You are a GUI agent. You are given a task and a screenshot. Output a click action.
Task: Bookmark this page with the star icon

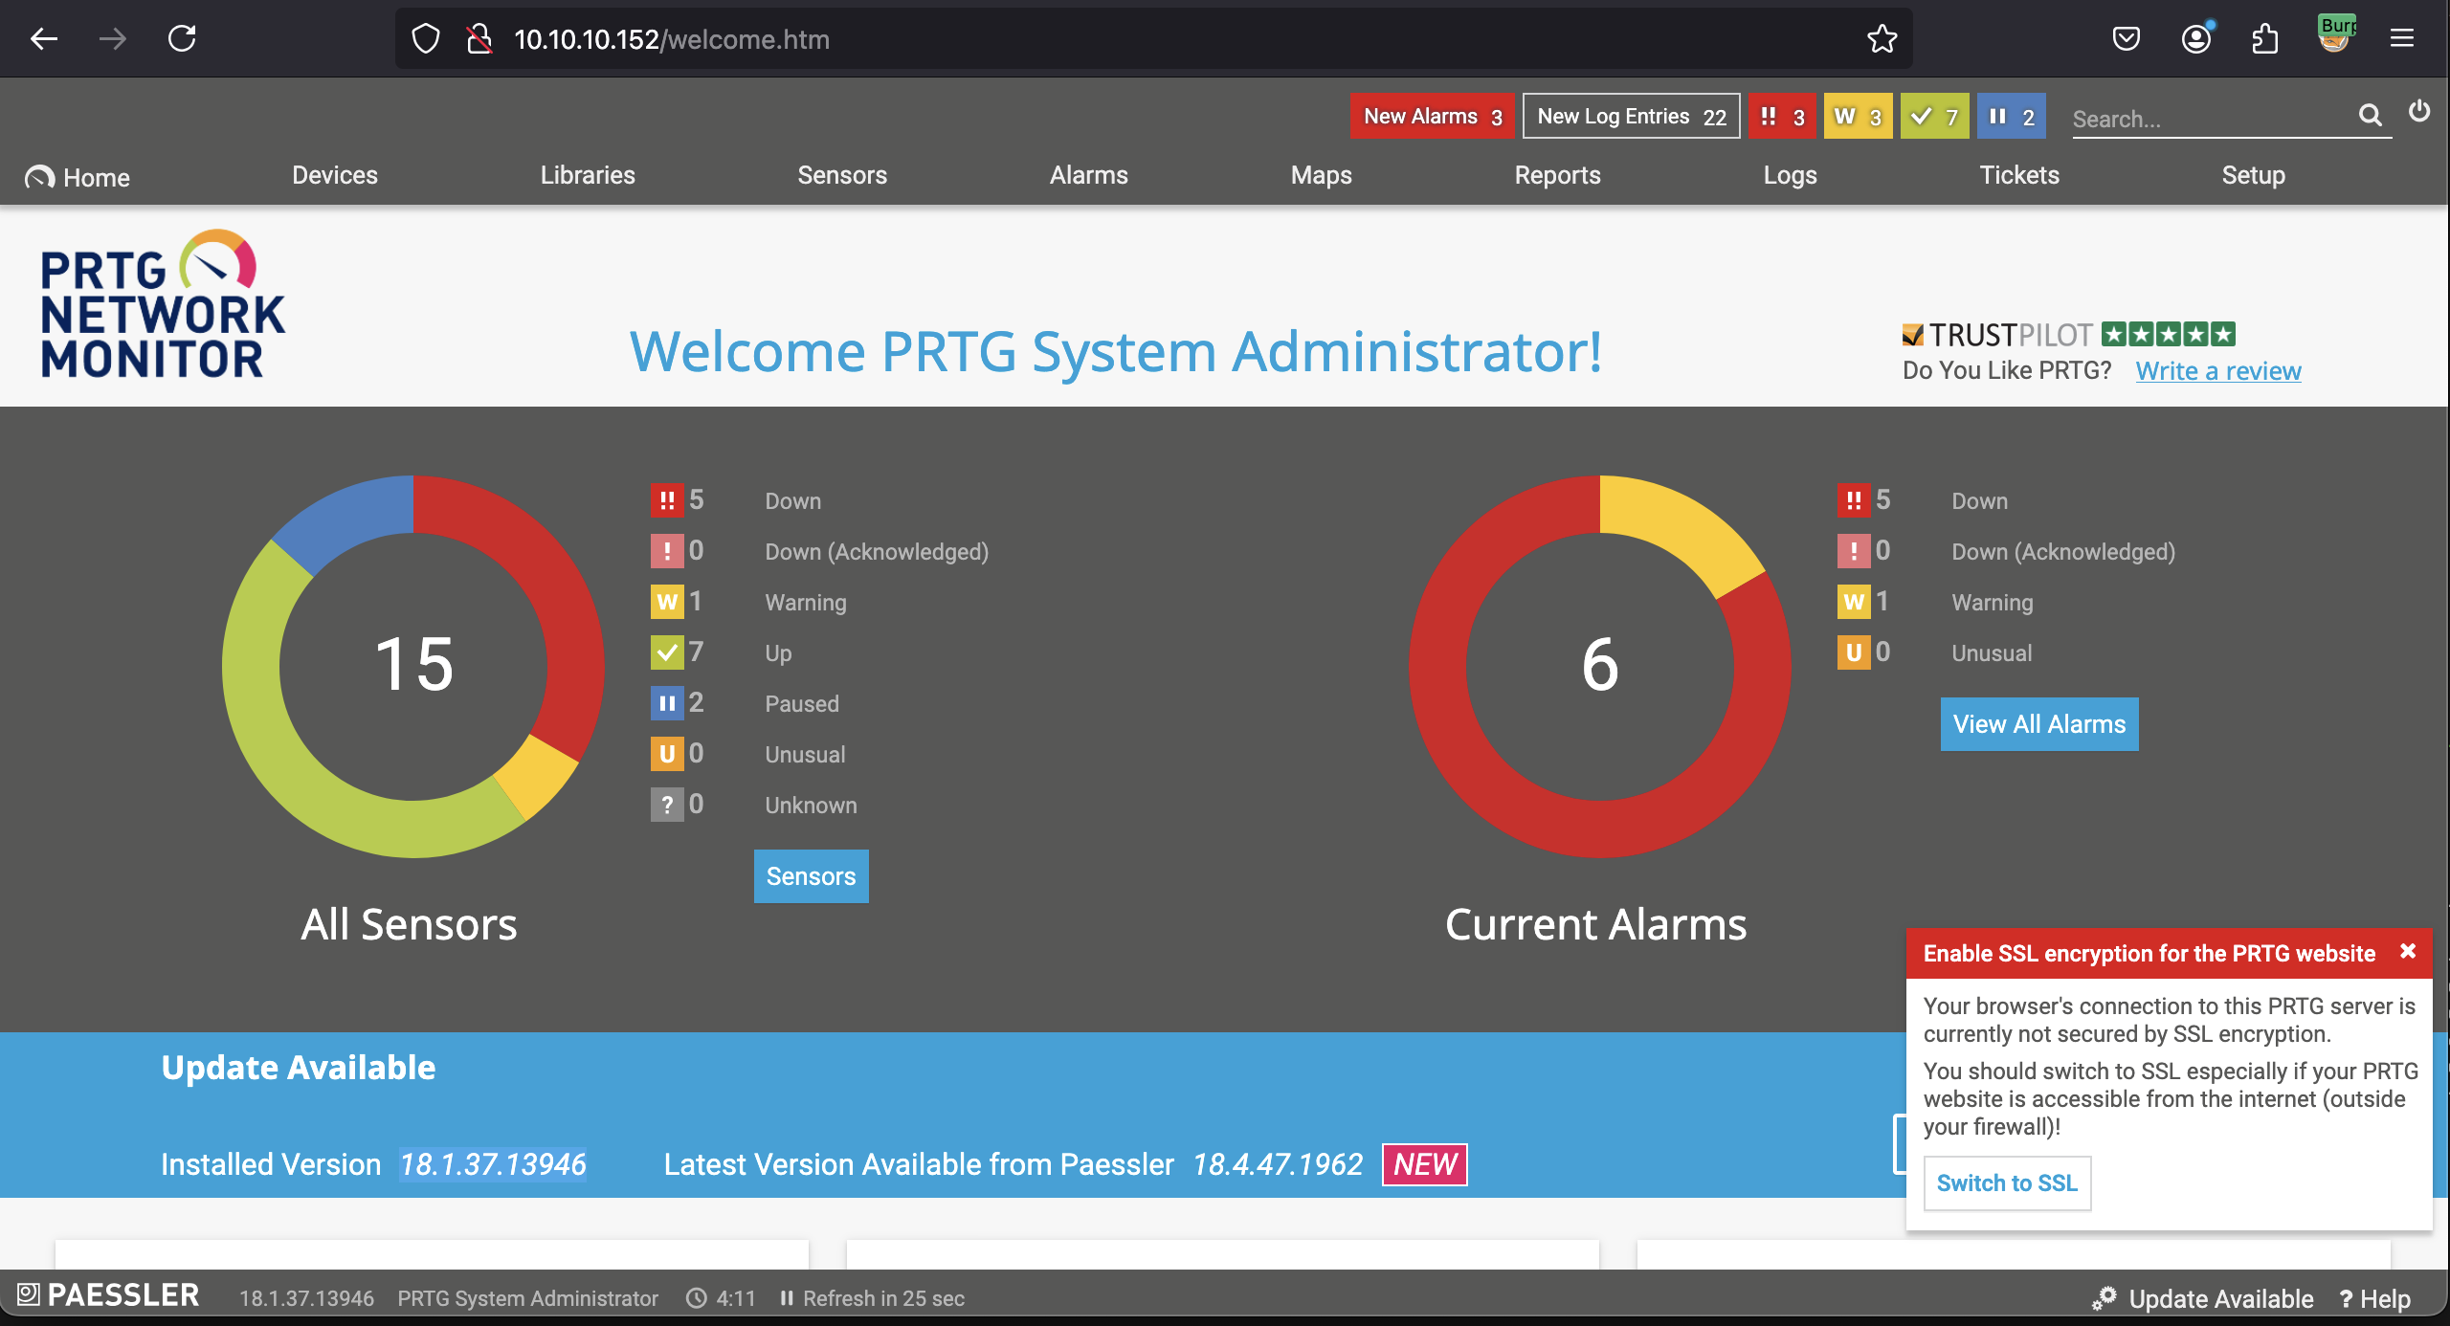pyautogui.click(x=1882, y=38)
